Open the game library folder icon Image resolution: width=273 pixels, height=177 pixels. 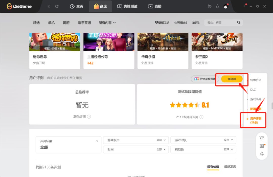pyautogui.click(x=210, y=6)
